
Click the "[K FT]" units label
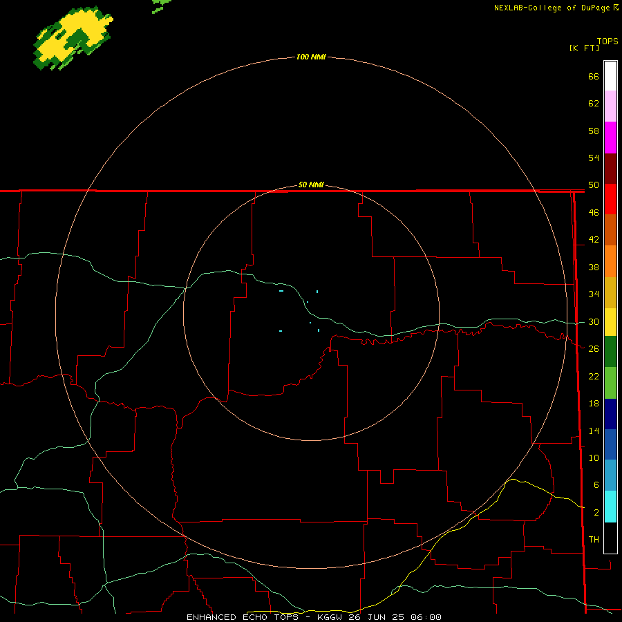click(584, 48)
